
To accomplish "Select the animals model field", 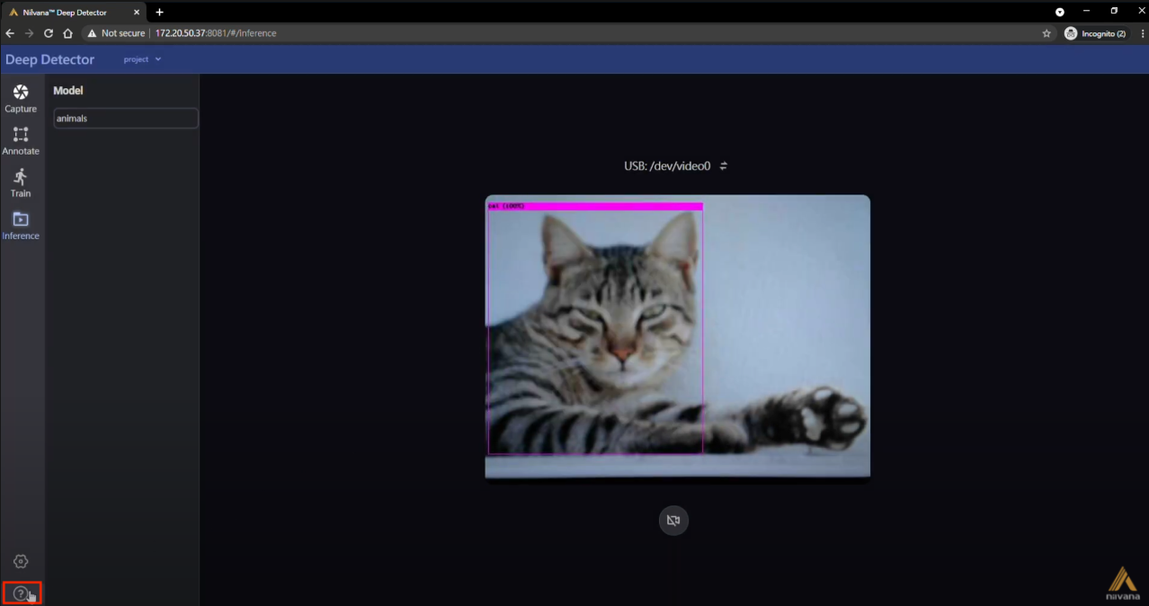I will coord(126,118).
